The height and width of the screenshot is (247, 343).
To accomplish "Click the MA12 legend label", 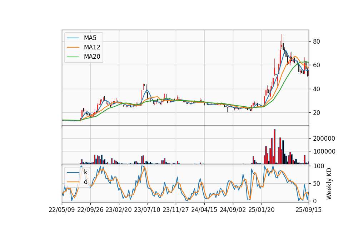I will (x=92, y=47).
